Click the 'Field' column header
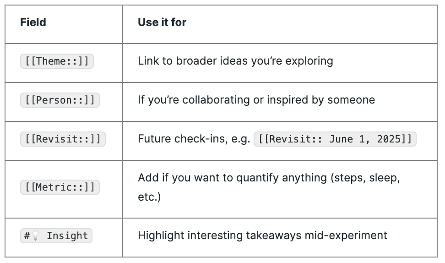The width and height of the screenshot is (445, 263). tap(33, 22)
